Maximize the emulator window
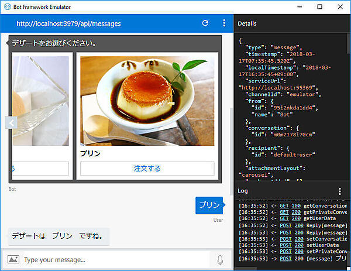This screenshot has width=351, height=271. 320,6
